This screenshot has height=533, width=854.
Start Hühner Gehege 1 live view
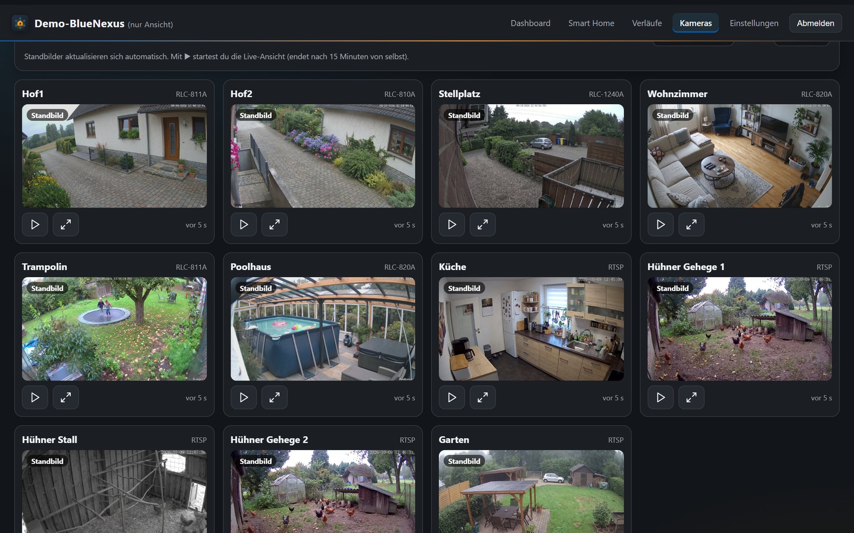660,397
